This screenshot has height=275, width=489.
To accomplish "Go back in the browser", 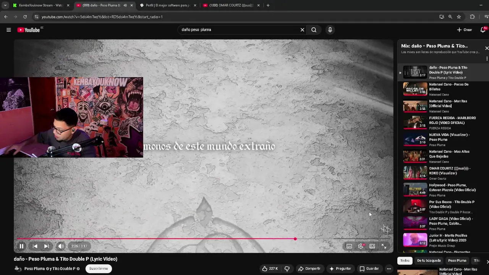I will click(x=6, y=17).
